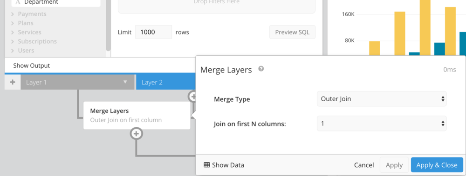Select the Merge Layers pipeline step
The width and height of the screenshot is (466, 176).
click(x=137, y=115)
